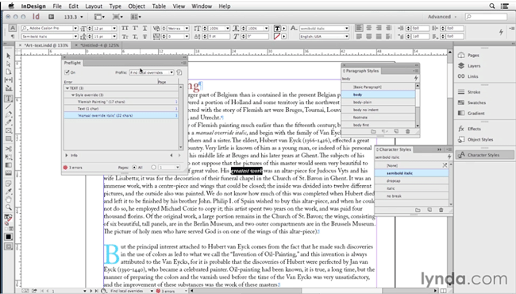Select the Hand tool
Screen dimensions: 516x294
click(x=9, y=199)
